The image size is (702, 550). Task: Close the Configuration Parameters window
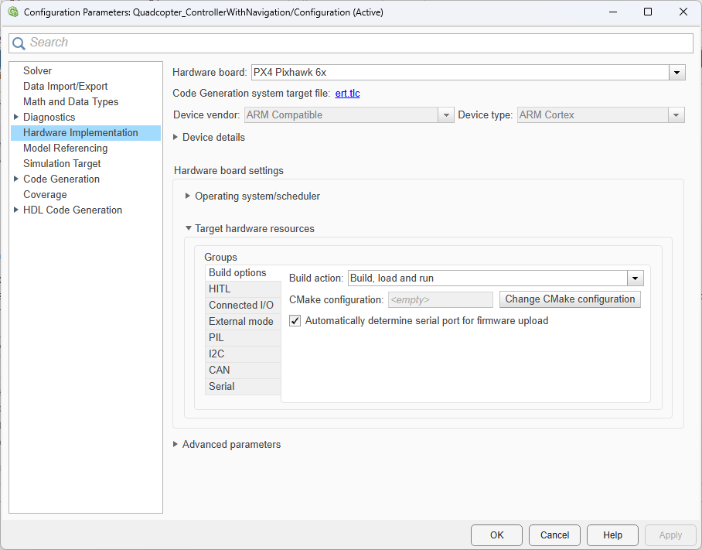pos(683,12)
